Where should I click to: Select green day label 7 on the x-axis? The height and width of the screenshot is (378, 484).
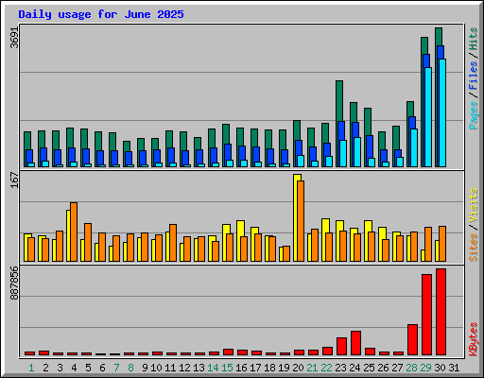116,368
